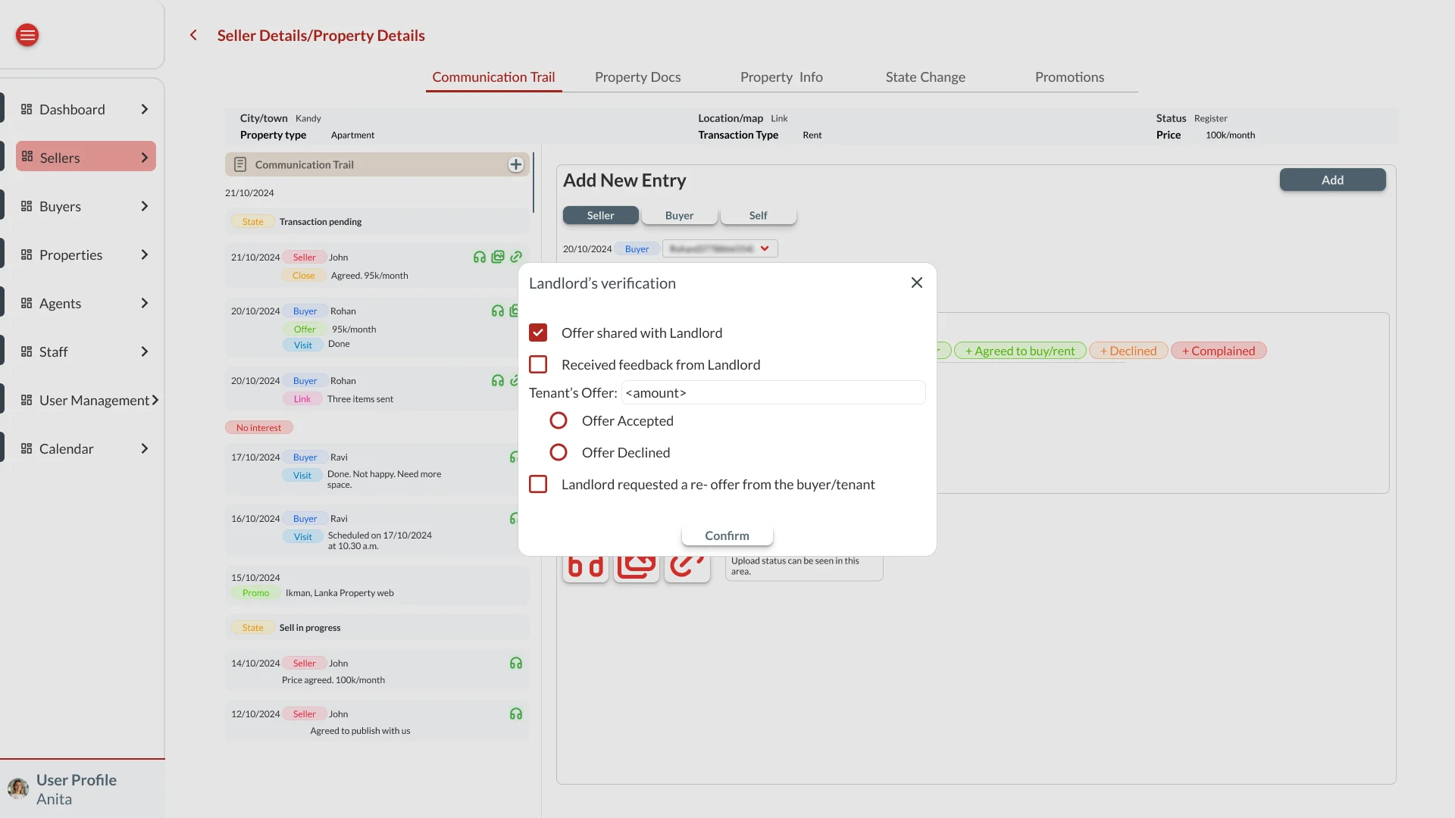Expand the User Management chevron
This screenshot has width=1455, height=818.
[155, 400]
